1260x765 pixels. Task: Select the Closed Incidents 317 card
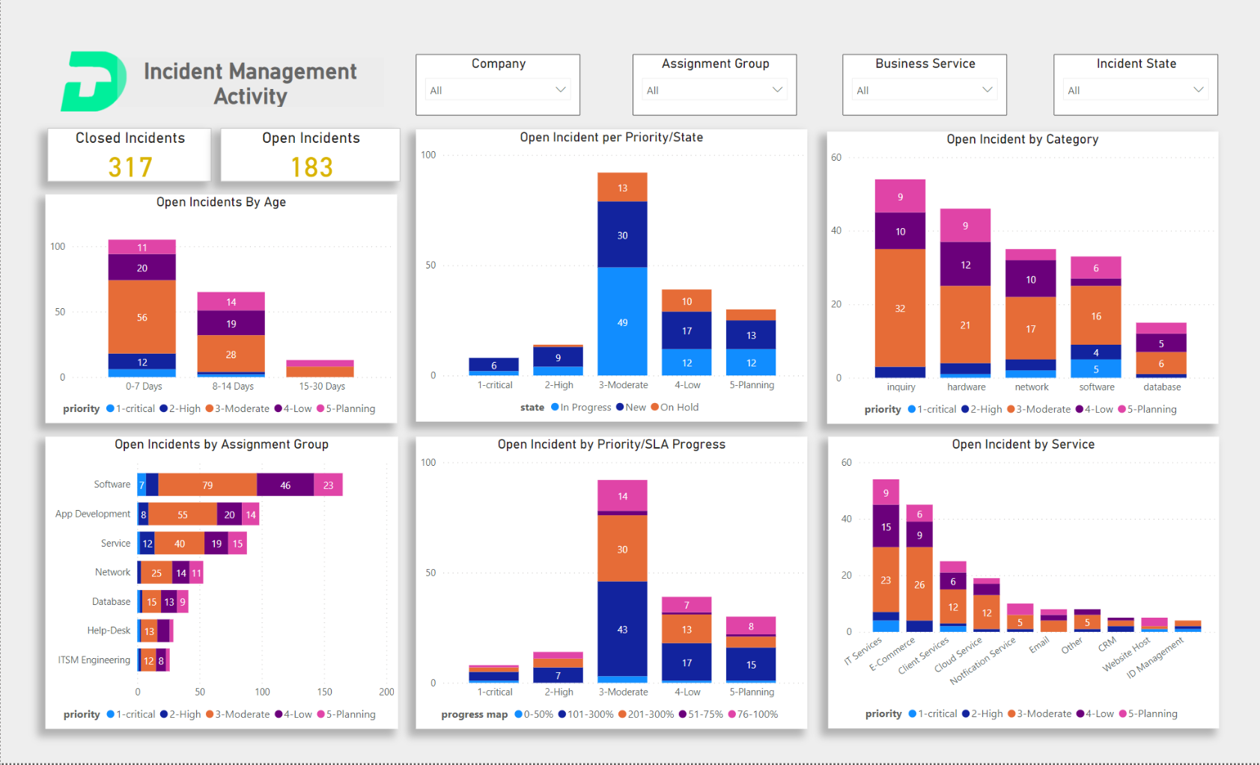pyautogui.click(x=130, y=155)
